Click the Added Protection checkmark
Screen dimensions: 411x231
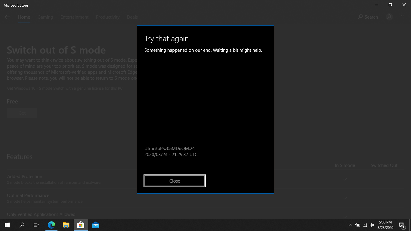[x=345, y=179]
